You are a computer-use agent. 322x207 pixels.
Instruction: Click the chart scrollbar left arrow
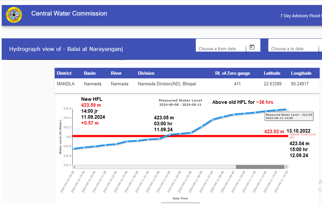[x=74, y=167]
